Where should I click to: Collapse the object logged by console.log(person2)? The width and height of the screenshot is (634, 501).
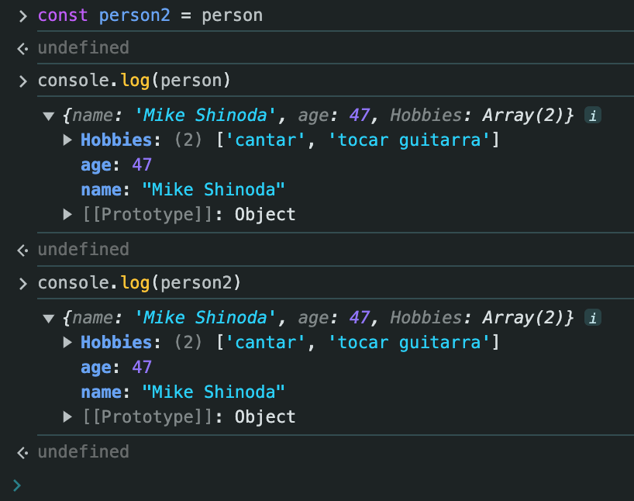[x=49, y=319]
